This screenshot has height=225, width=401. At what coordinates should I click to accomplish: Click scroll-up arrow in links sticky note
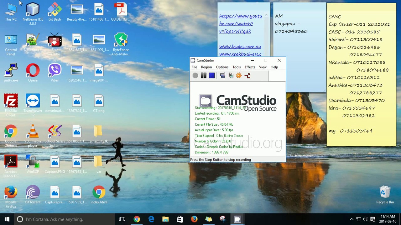pyautogui.click(x=266, y=15)
